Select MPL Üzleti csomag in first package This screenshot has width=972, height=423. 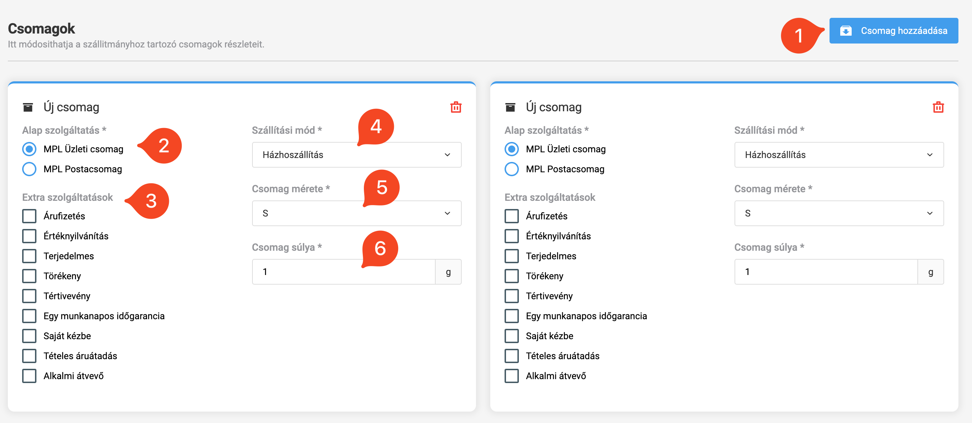pos(29,149)
